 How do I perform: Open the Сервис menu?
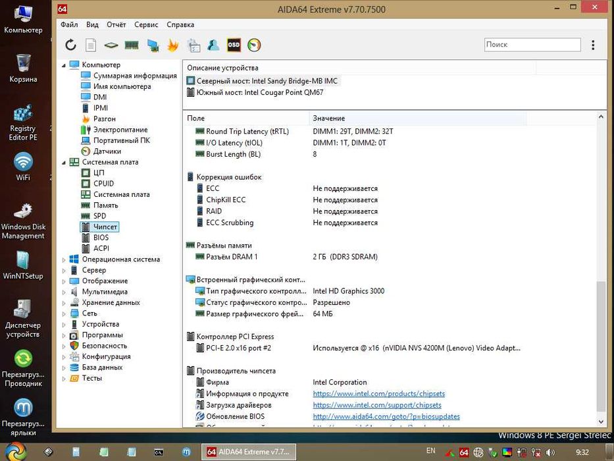pos(146,24)
